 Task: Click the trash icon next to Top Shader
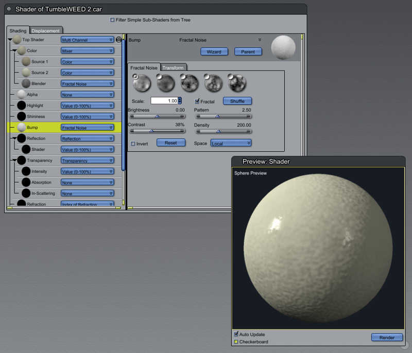(118, 40)
